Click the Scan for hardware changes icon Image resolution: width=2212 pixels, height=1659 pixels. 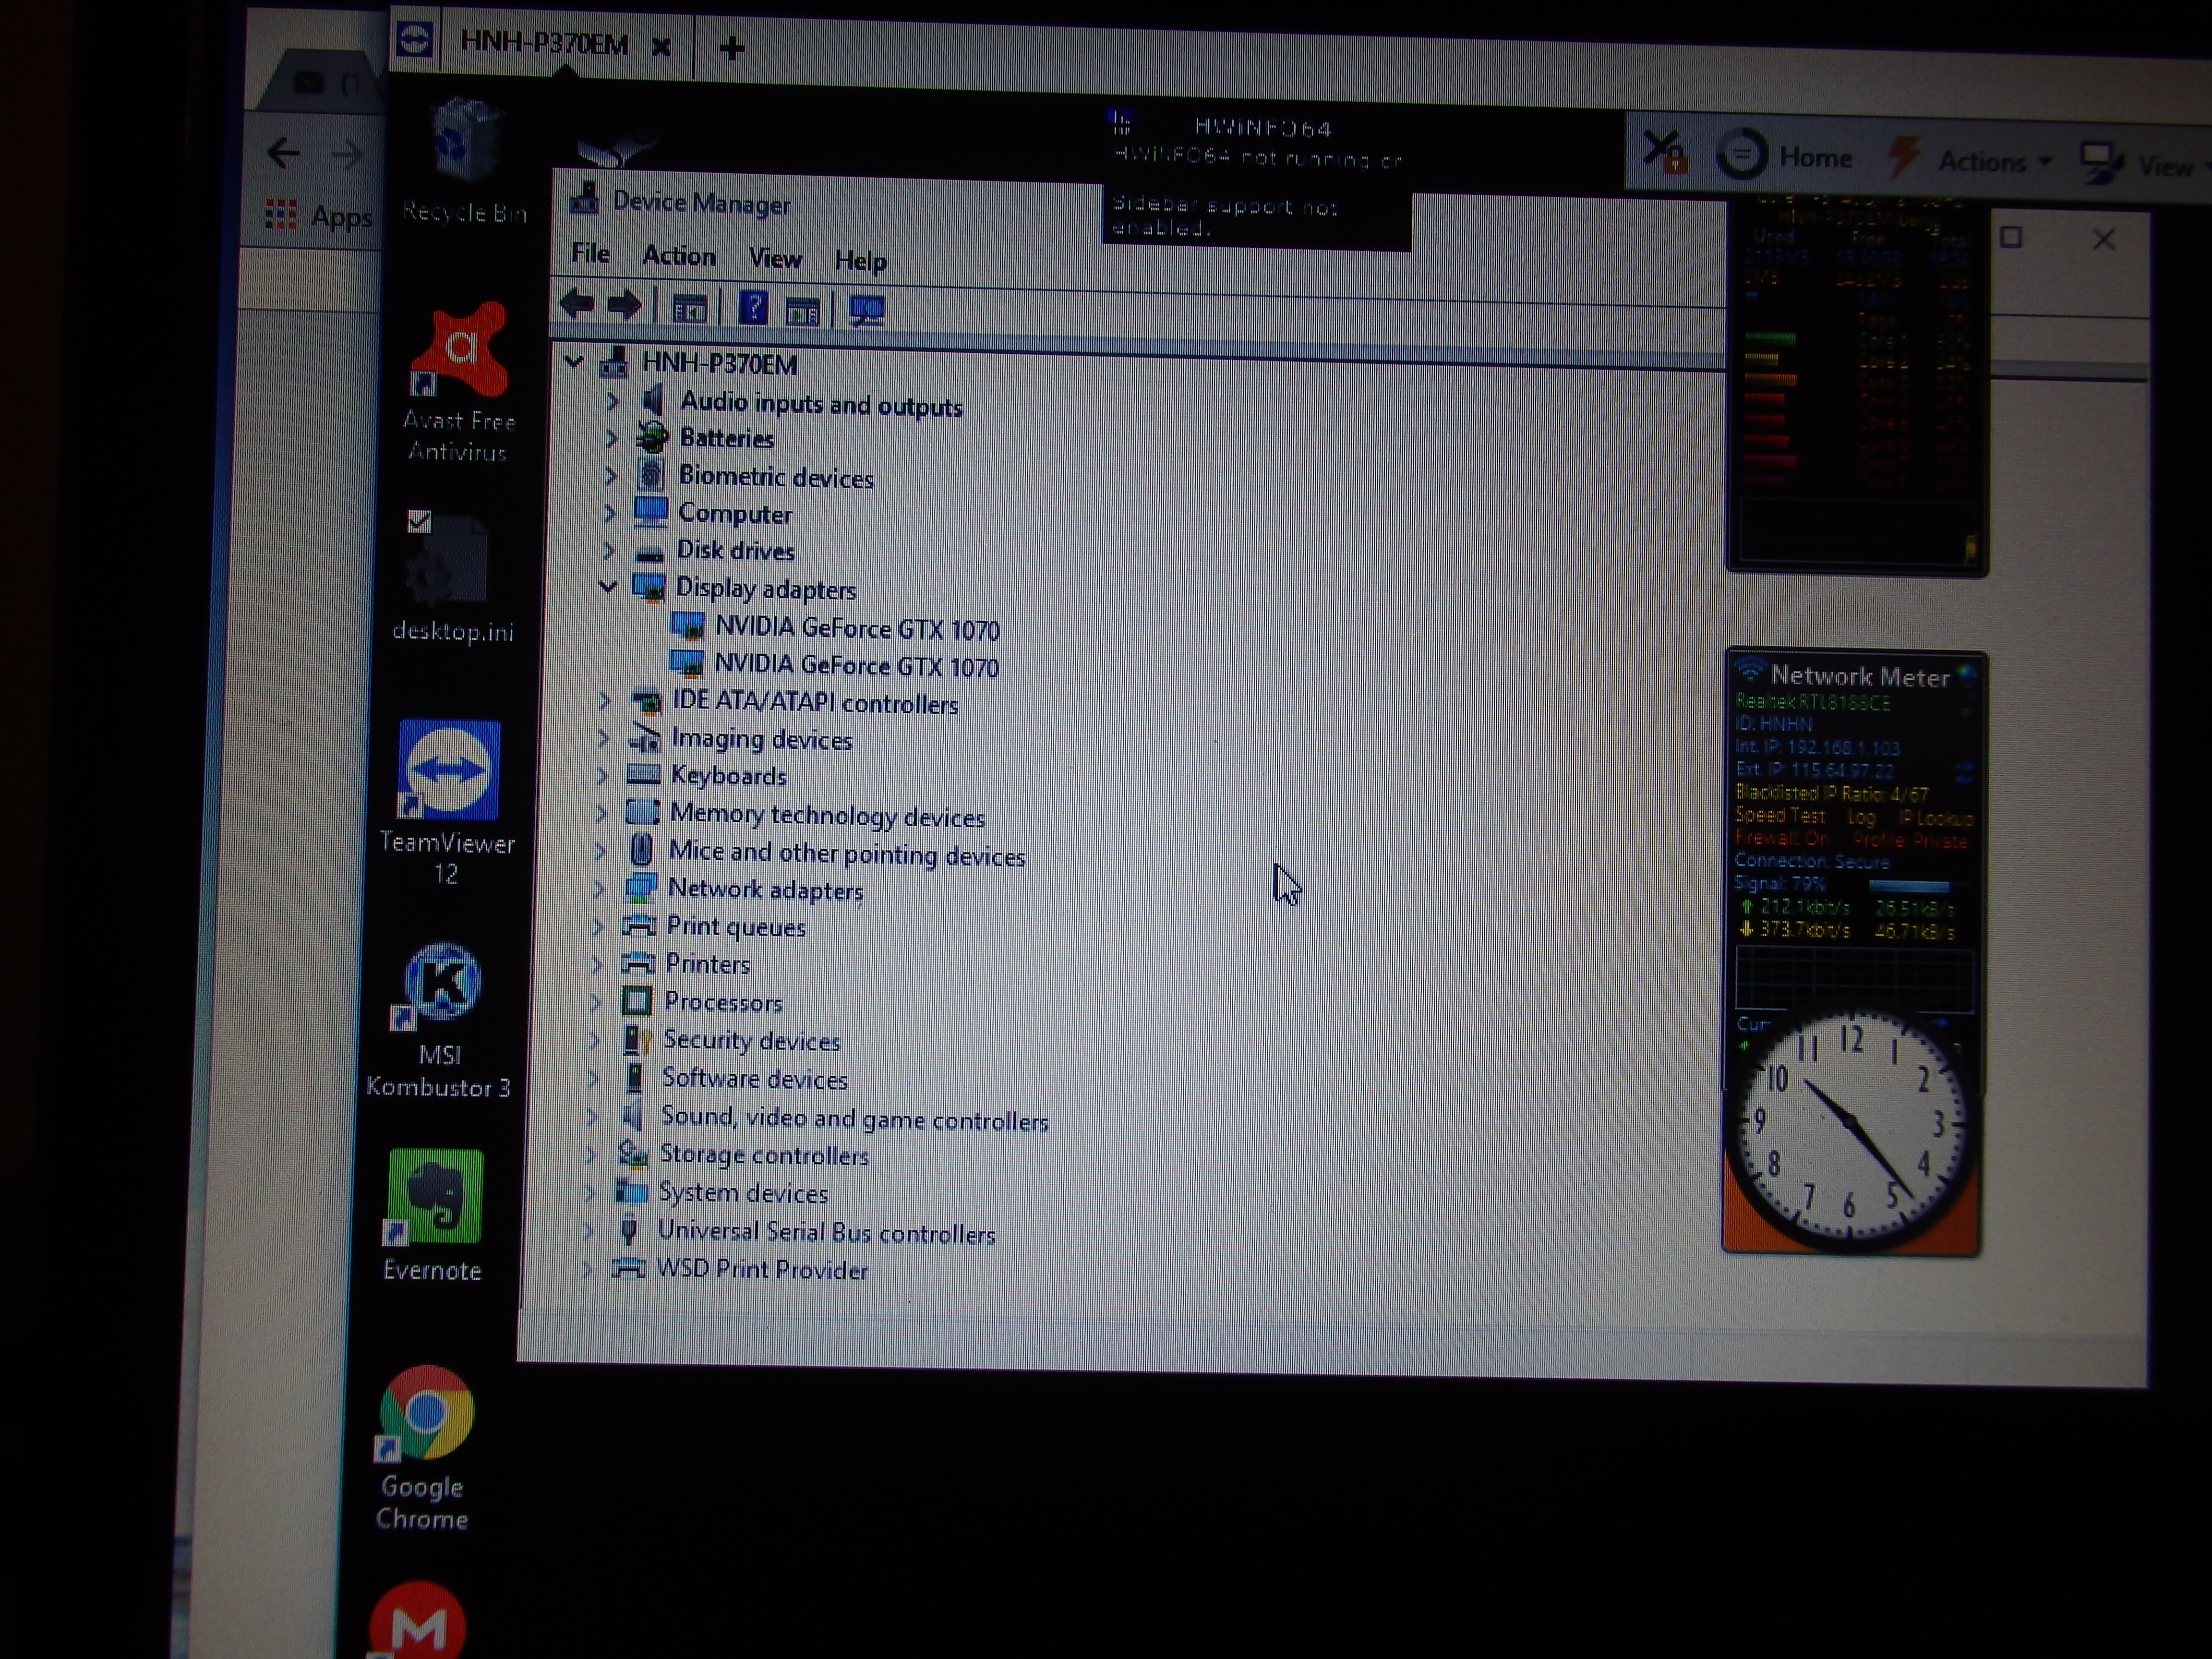(x=866, y=311)
